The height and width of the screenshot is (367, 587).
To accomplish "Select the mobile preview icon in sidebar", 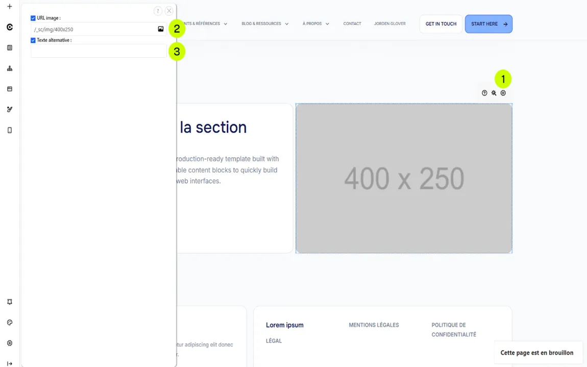I will click(10, 130).
